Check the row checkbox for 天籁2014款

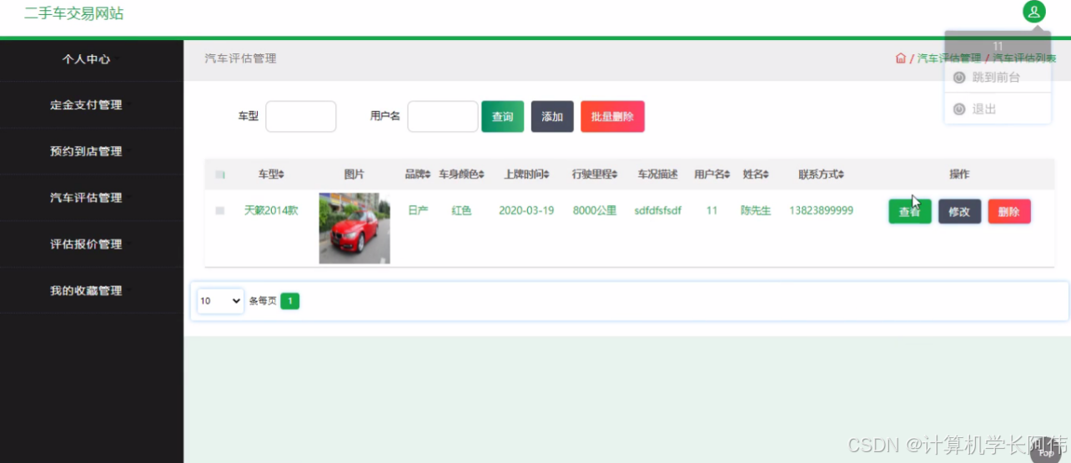coord(220,211)
